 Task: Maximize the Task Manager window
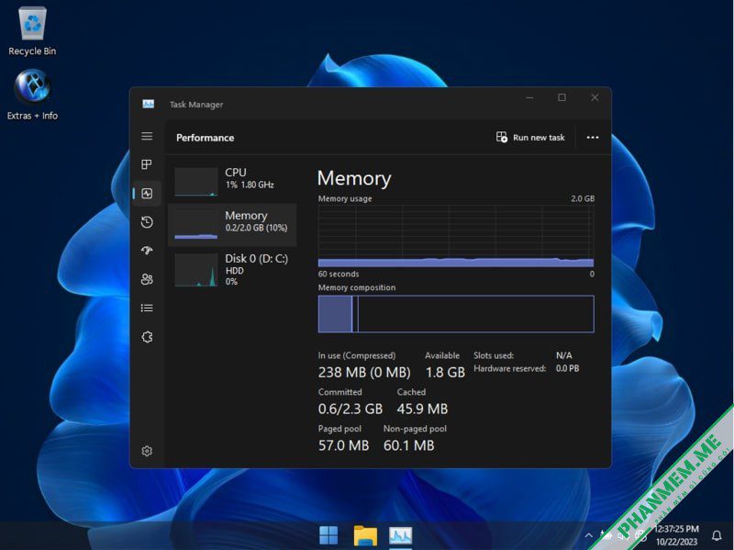pos(562,97)
